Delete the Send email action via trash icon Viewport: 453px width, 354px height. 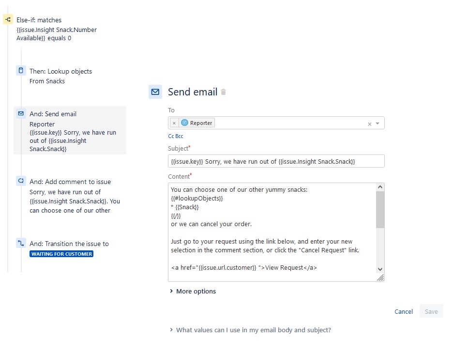click(x=223, y=92)
